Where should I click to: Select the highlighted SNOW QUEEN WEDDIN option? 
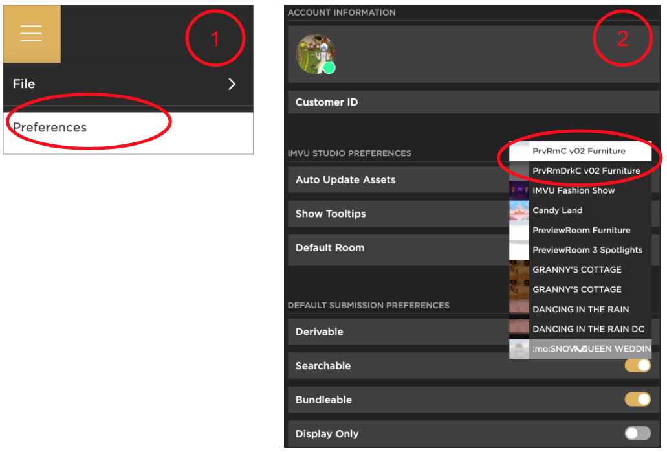[580, 349]
